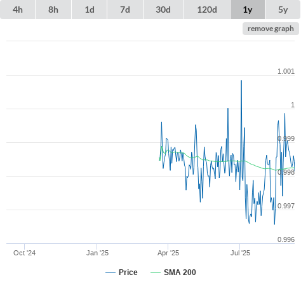
Task: Click the remove graph button
Action: (x=271, y=29)
